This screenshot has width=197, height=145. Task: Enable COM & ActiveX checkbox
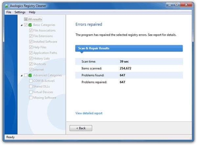click(31, 81)
